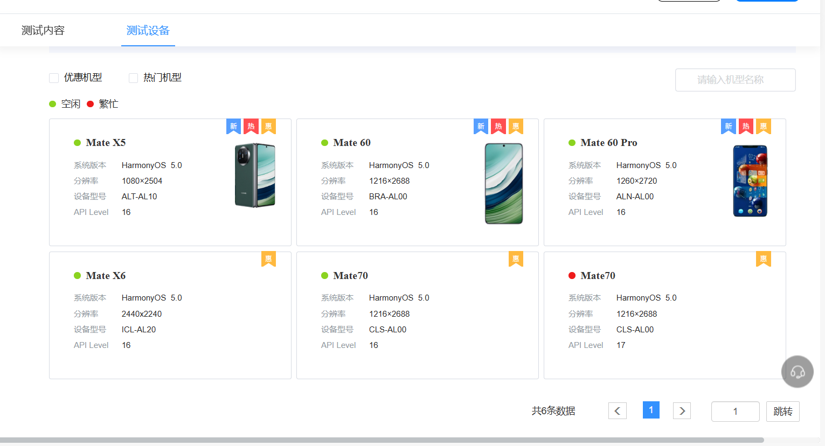Click the 惠 badge on API Level 17 Mate70 card

point(763,259)
